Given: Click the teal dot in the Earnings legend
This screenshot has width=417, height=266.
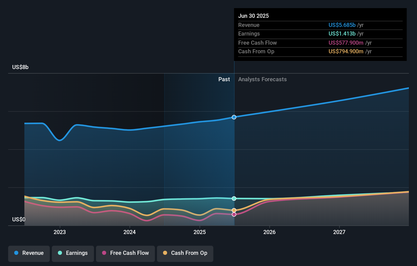Looking at the screenshot, I should [60, 253].
